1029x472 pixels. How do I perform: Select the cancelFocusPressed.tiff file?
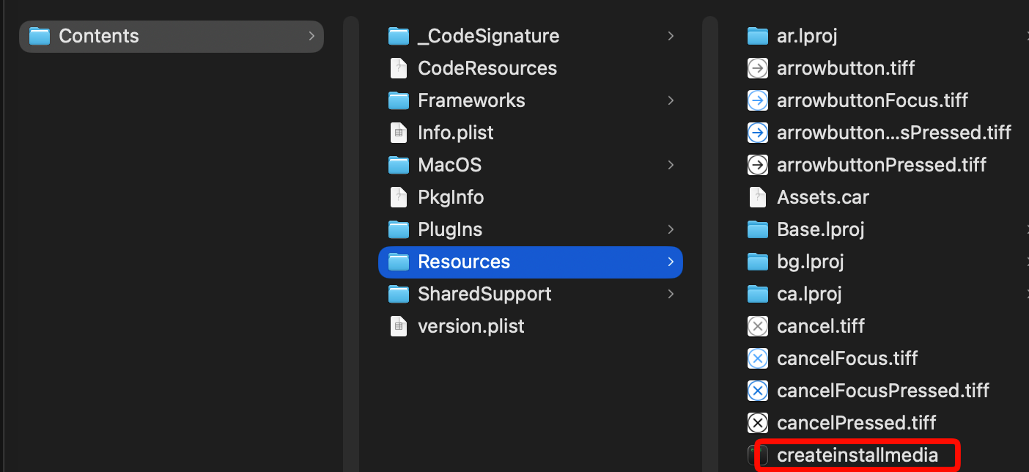click(x=882, y=391)
